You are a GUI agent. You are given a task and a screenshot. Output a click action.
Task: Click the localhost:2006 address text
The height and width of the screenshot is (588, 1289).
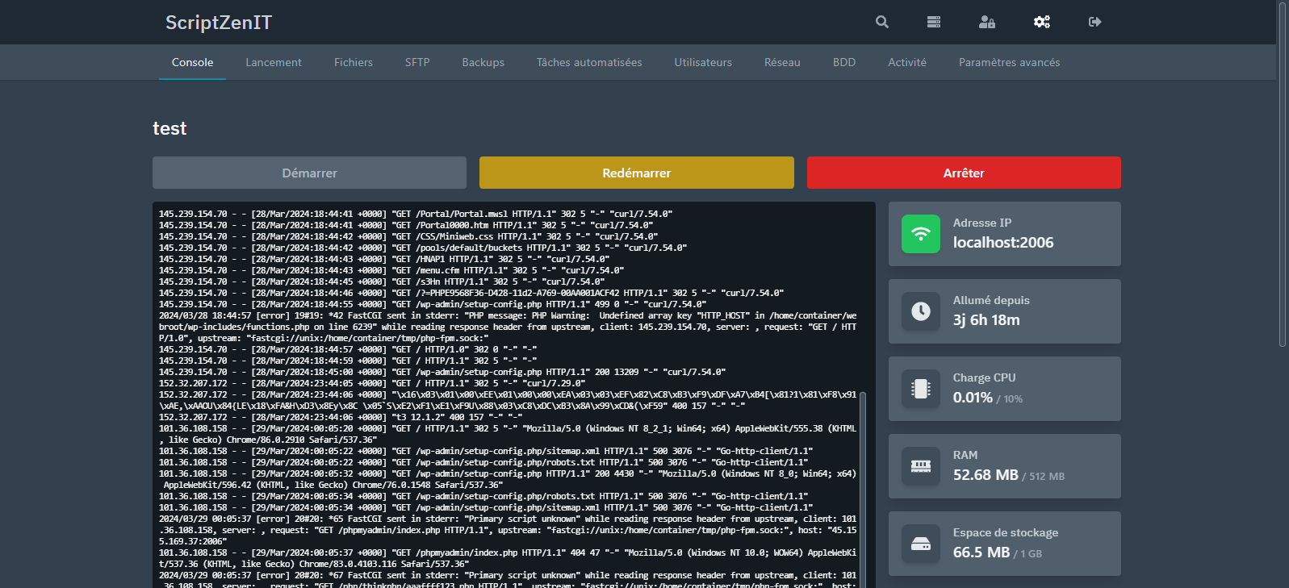(x=1003, y=243)
